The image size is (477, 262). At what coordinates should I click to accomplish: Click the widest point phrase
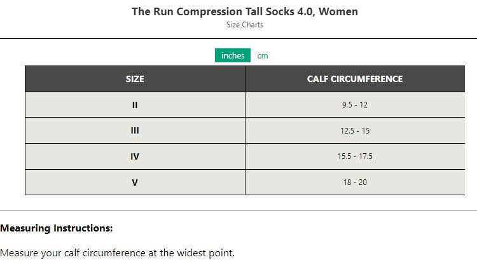[x=205, y=252]
